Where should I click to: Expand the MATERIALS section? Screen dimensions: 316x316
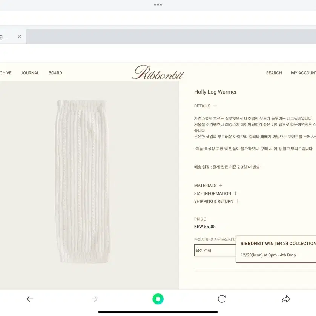[x=208, y=186]
